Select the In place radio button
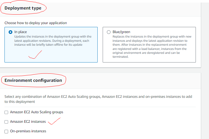The height and width of the screenshot is (139, 209). click(10, 32)
